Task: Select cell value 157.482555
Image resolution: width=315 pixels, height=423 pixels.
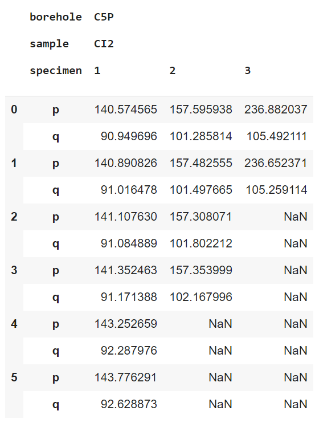Action: pos(201,163)
